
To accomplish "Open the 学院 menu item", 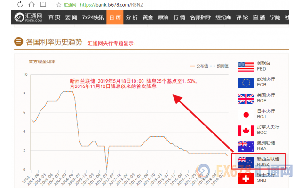I will click(x=275, y=17).
